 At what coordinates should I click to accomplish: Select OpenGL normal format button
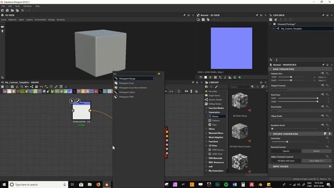pos(286,151)
